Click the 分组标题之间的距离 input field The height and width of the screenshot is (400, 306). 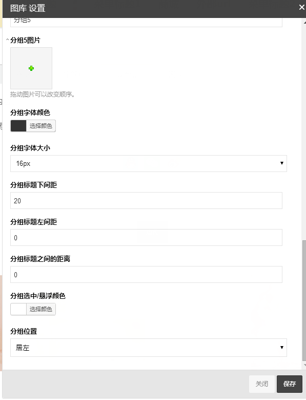(x=146, y=275)
